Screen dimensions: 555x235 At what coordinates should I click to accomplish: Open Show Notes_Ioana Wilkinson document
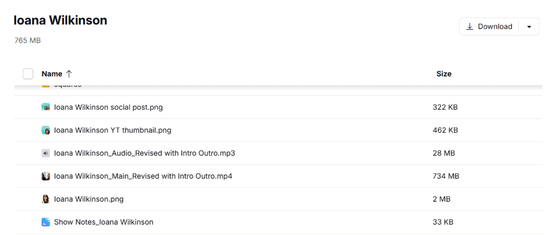pos(104,222)
